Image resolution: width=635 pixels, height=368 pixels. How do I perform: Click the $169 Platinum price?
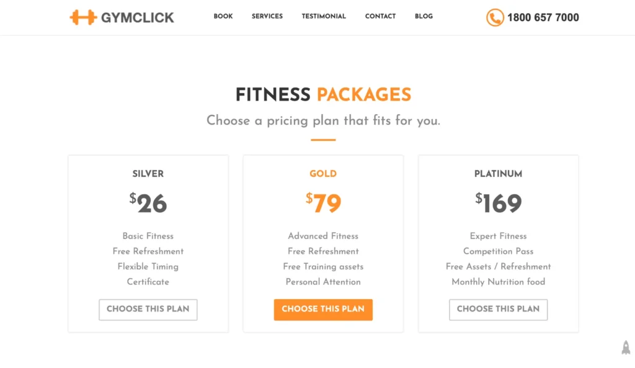click(x=498, y=203)
